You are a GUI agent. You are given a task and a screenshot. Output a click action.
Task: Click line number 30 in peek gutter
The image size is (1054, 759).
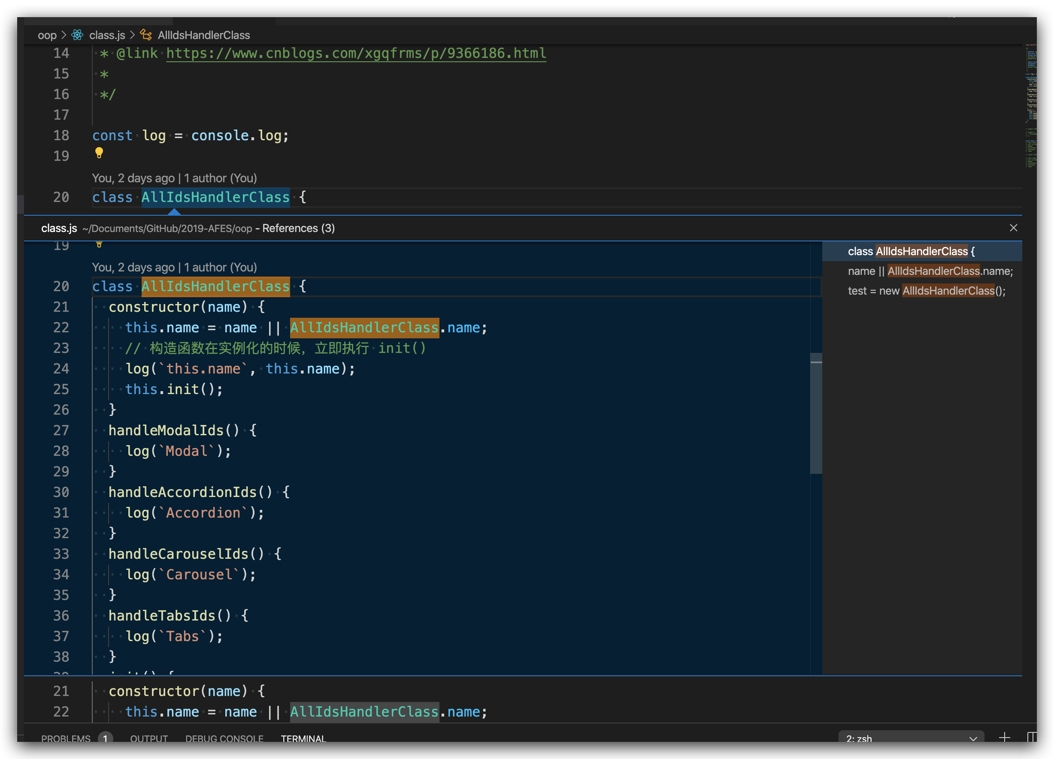click(x=61, y=492)
